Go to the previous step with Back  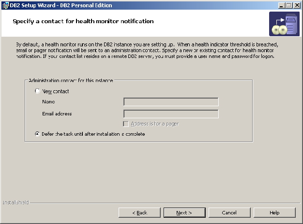139,212
